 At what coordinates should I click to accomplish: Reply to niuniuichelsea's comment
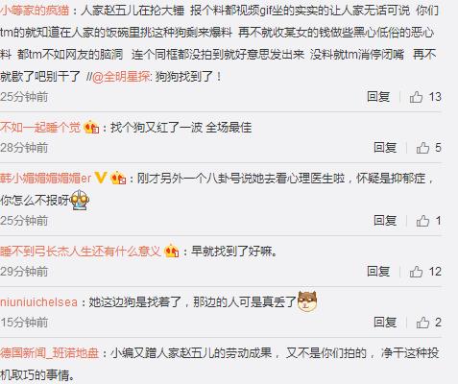385,323
